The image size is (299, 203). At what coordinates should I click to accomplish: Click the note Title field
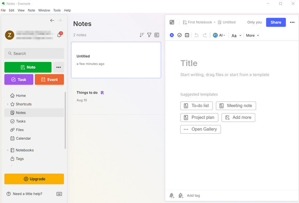189,63
